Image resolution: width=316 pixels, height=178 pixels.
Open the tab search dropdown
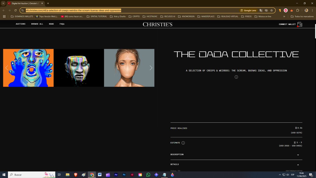[3, 3]
